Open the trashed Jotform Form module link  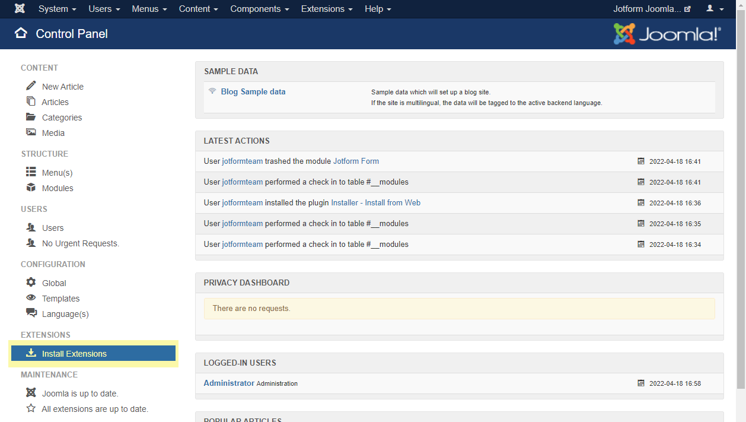(356, 161)
